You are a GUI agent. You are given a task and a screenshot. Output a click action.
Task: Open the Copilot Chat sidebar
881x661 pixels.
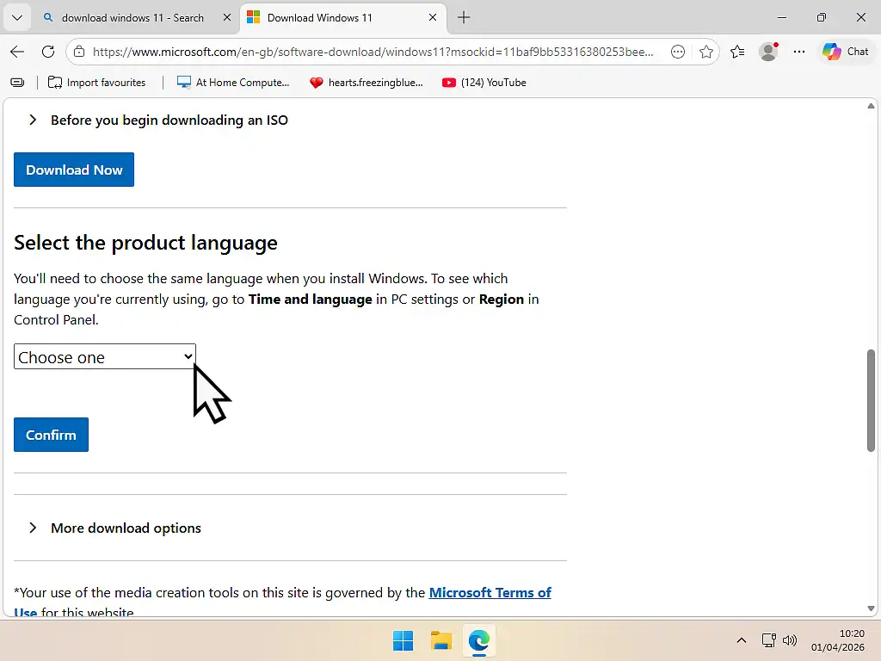pyautogui.click(x=846, y=52)
